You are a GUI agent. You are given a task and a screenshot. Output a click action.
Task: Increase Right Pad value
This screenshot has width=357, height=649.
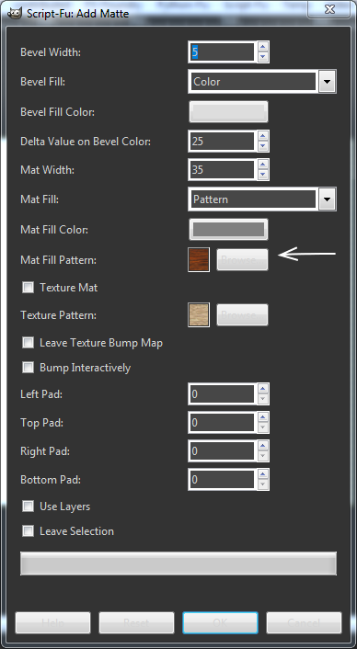click(x=263, y=446)
